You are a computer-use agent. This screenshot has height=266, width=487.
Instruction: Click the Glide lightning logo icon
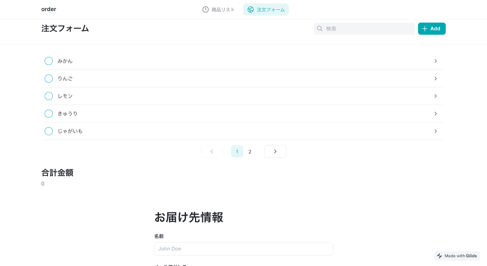click(440, 256)
